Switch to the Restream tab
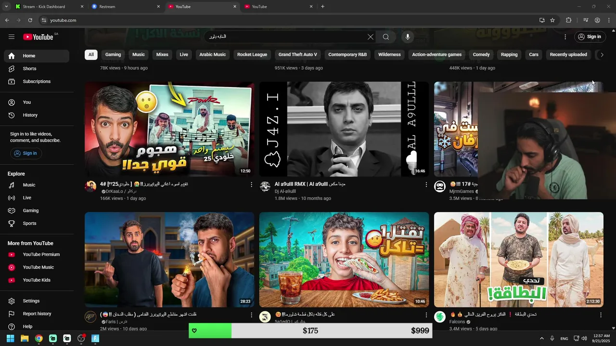The width and height of the screenshot is (616, 346). click(x=126, y=7)
